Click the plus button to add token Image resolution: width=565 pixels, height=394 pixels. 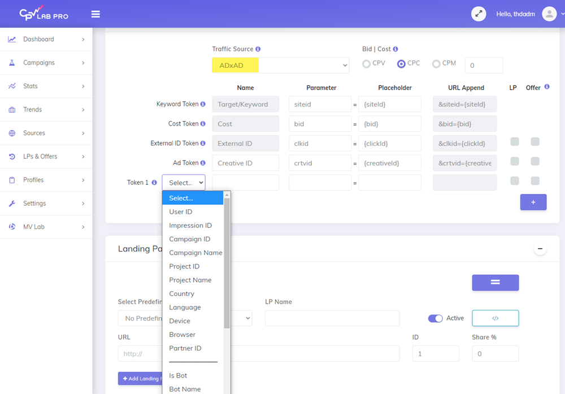533,202
